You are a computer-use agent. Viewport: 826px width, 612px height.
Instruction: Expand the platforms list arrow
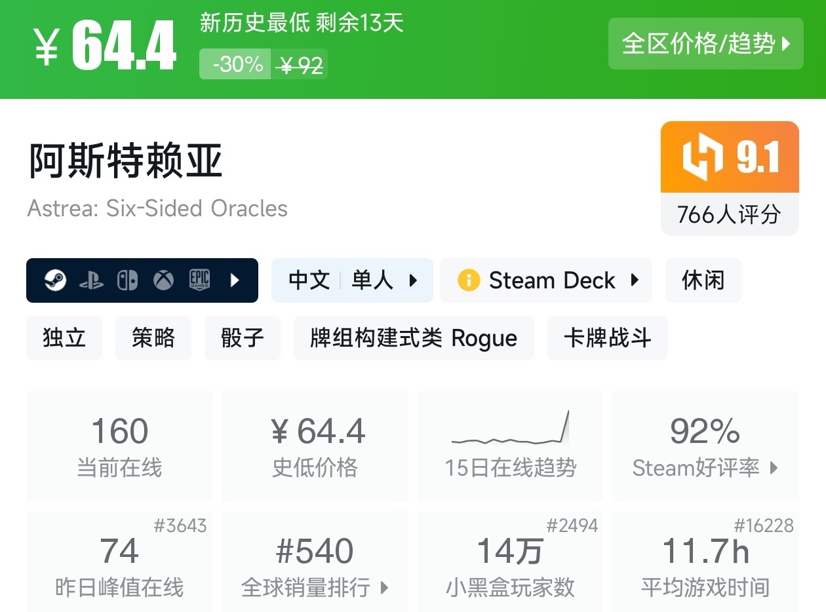(x=235, y=280)
